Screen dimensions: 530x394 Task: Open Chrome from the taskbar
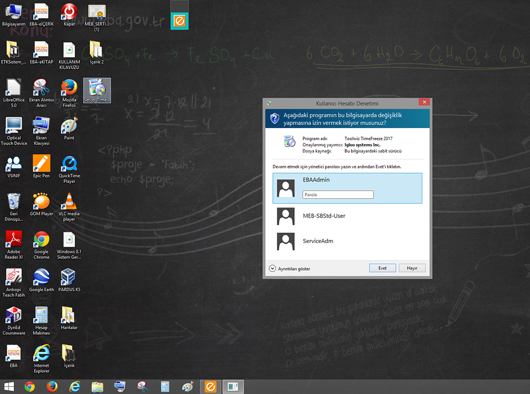click(30, 387)
